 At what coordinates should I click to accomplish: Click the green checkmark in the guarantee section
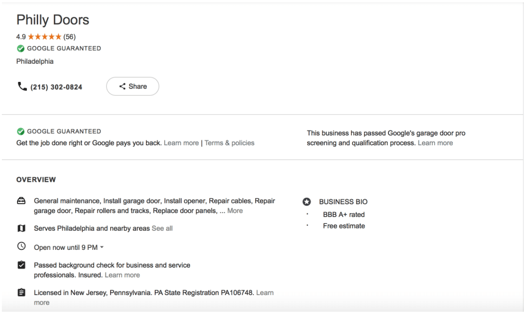pos(20,132)
